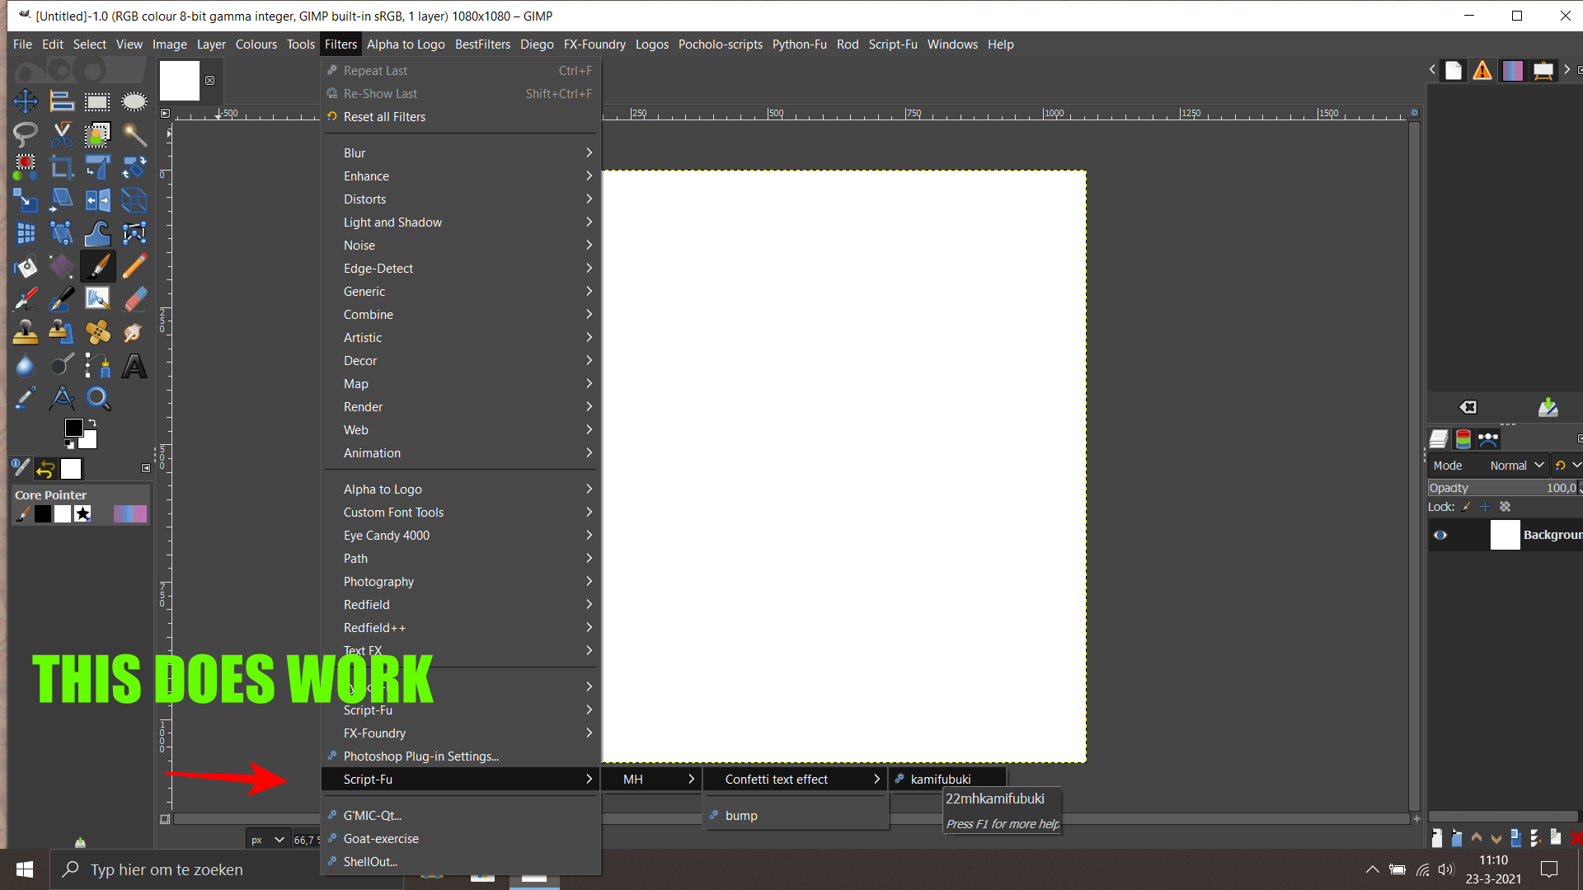This screenshot has height=890, width=1583.
Task: Select the Background layer thumbnail
Action: (x=1505, y=535)
